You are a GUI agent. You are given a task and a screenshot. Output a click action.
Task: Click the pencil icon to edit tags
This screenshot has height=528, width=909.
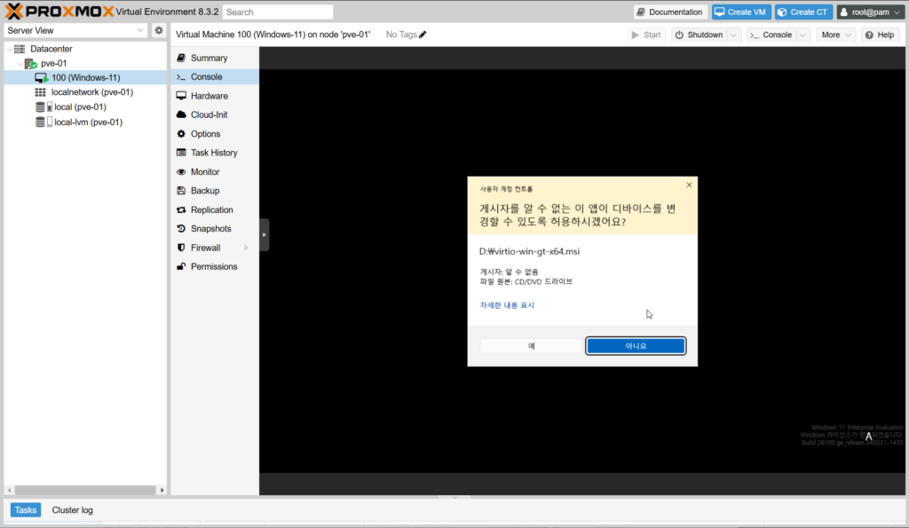click(423, 35)
